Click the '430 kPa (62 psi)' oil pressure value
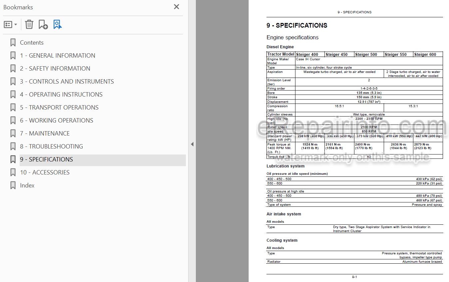 [x=429, y=179]
